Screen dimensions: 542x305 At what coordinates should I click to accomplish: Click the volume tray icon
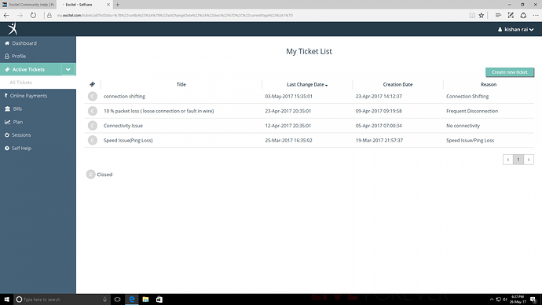click(x=504, y=299)
